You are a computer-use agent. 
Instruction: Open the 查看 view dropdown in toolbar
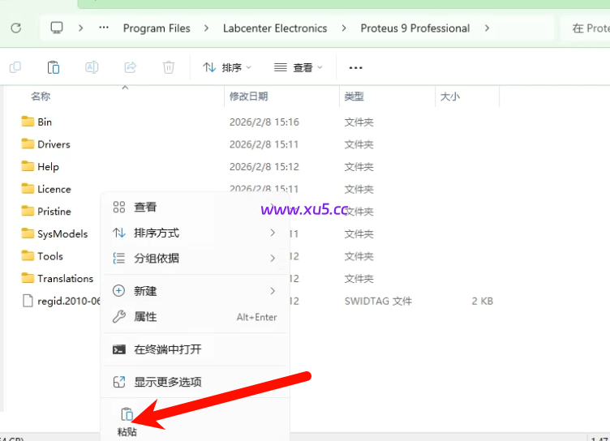298,67
